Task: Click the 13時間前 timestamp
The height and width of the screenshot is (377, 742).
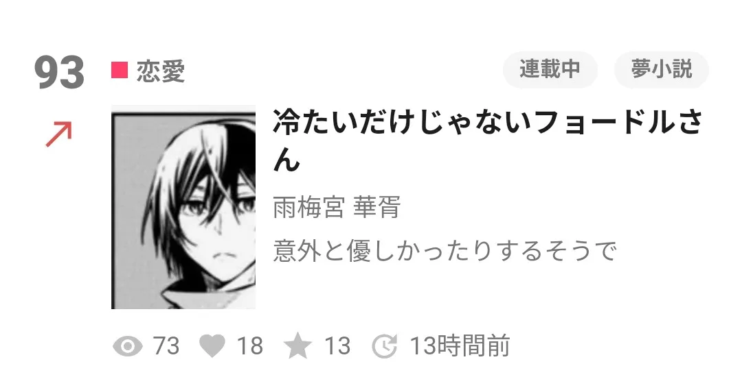Action: click(460, 346)
